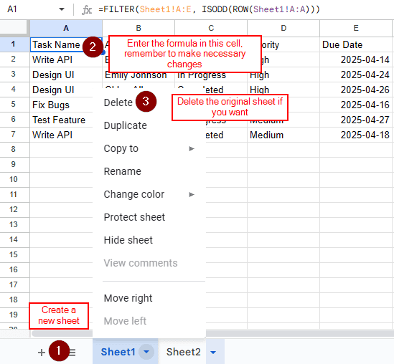Select the 2025-04-18 date cell
Viewport: 394px width, 364px height.
pos(356,135)
